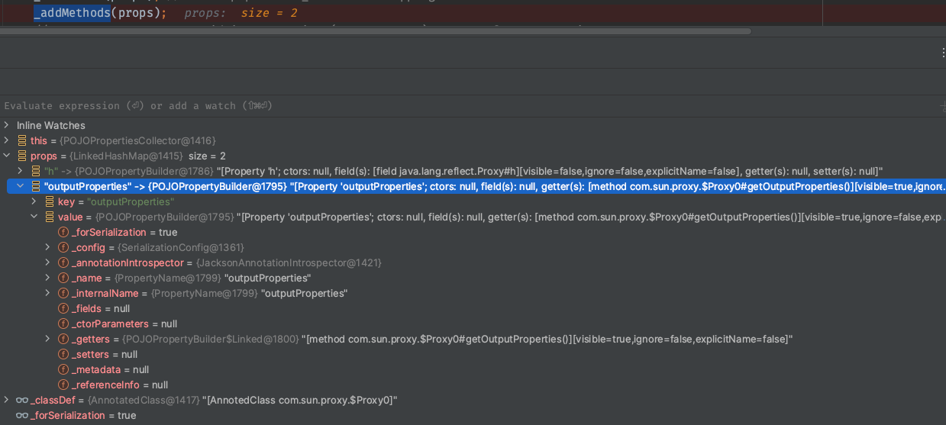This screenshot has height=425, width=946.
Task: Click the three-dot debugger options icon
Action: 942,52
